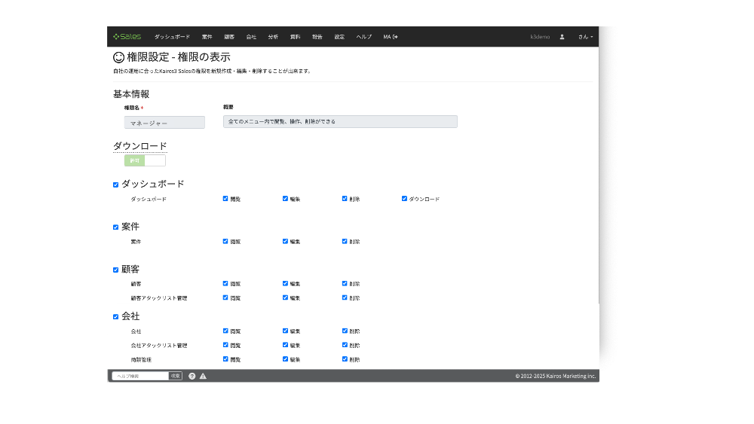Click the help question mark icon
754x424 pixels.
pos(192,376)
